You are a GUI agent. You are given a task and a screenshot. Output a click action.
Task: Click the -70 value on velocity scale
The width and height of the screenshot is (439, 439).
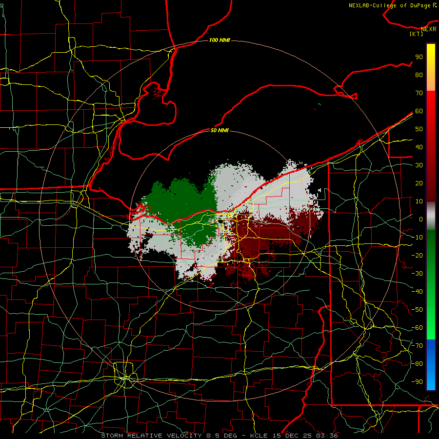pos(417,346)
